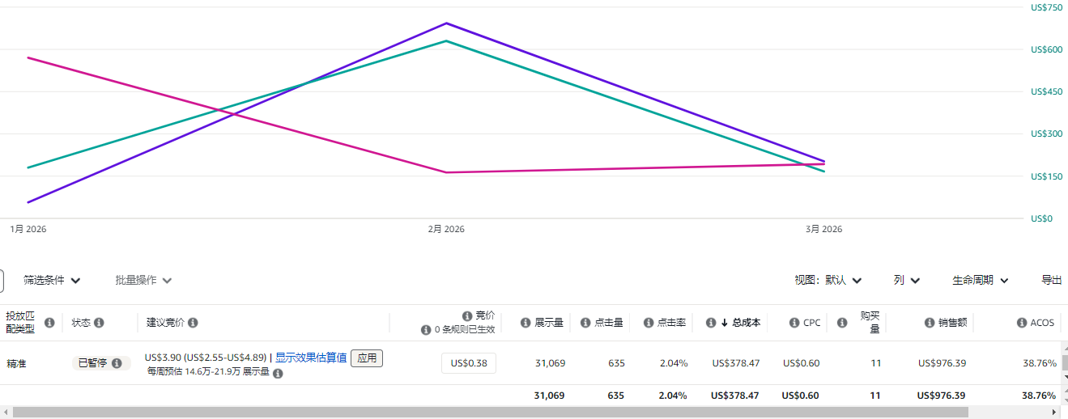The height and width of the screenshot is (419, 1068).
Task: Click info icon next to 0 条规则已生效
Action: click(x=426, y=330)
